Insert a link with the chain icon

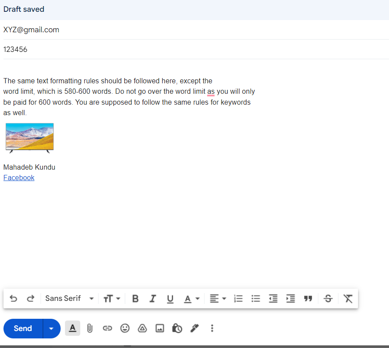[107, 328]
